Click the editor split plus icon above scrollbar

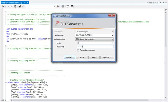tap(166, 10)
